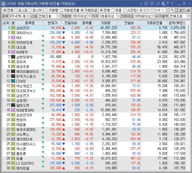Select the 장중 radio button
The width and height of the screenshot is (192, 173).
point(113,10)
